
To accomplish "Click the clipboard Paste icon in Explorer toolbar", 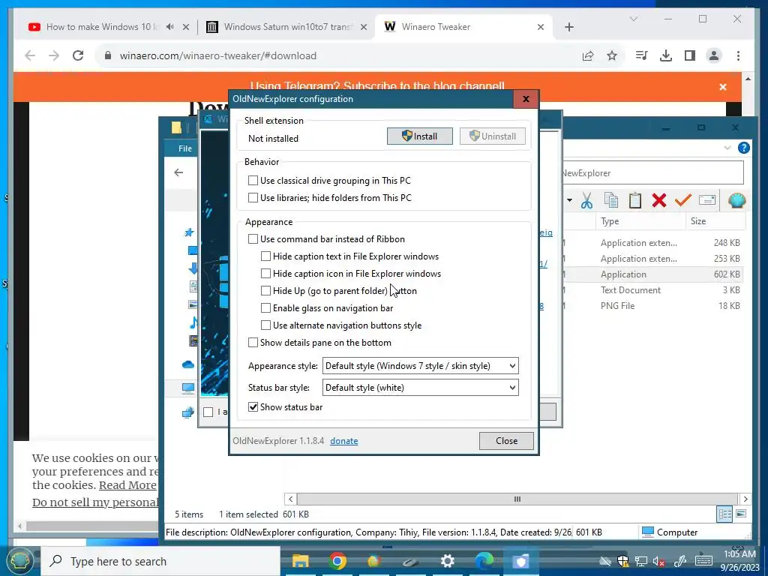I will point(634,200).
